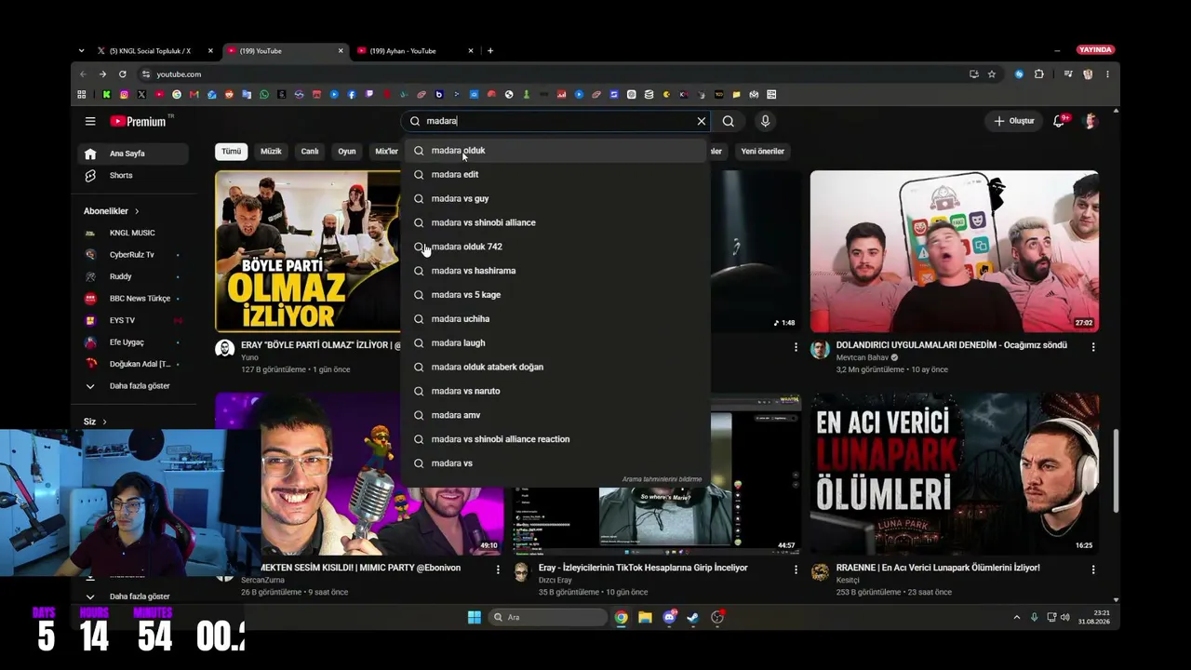Open options for Eray TikTok Hesapları video
This screenshot has height=670, width=1191.
click(796, 569)
